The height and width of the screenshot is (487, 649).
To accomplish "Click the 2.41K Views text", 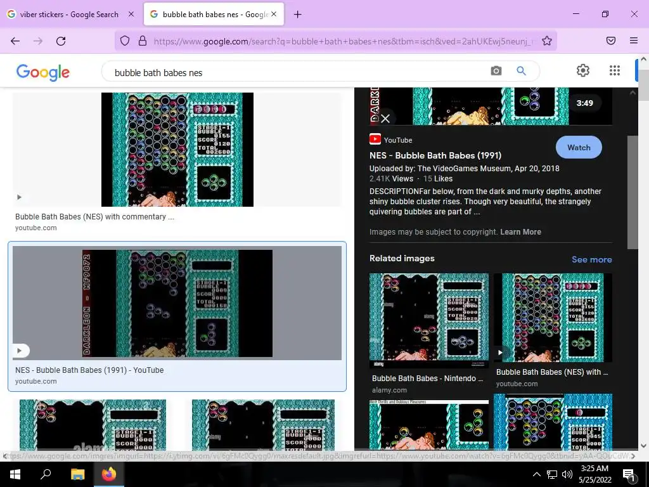I will point(391,179).
